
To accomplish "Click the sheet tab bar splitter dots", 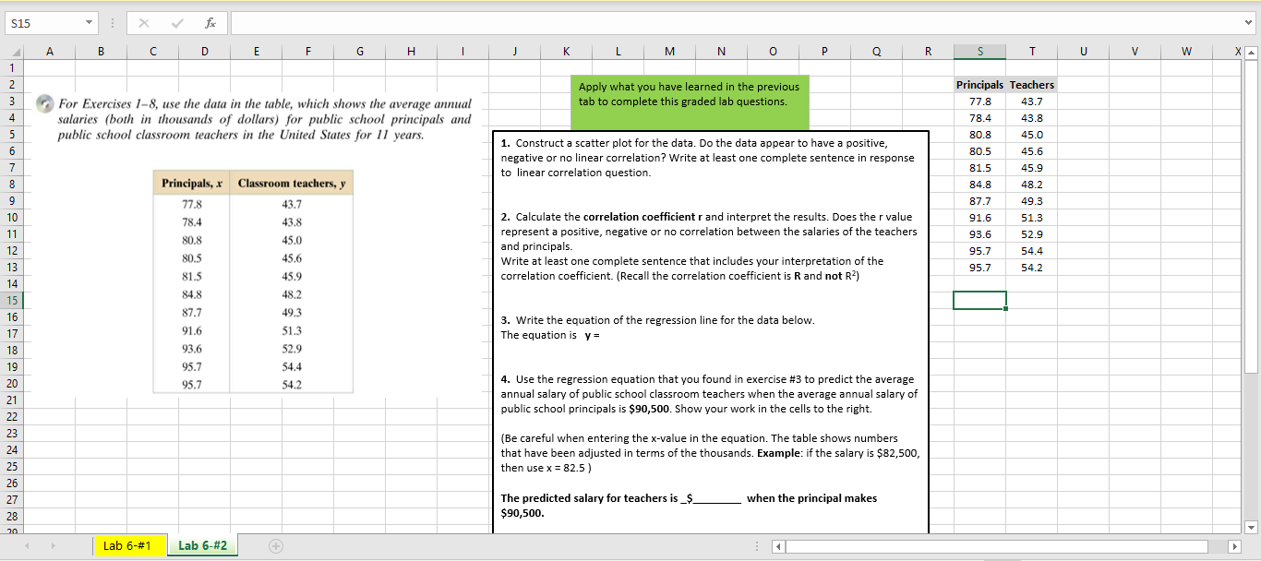I will click(x=759, y=546).
